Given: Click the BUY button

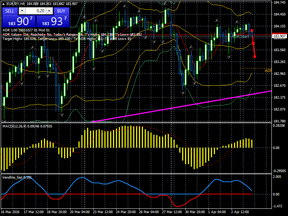Looking at the screenshot, I should pyautogui.click(x=61, y=11).
